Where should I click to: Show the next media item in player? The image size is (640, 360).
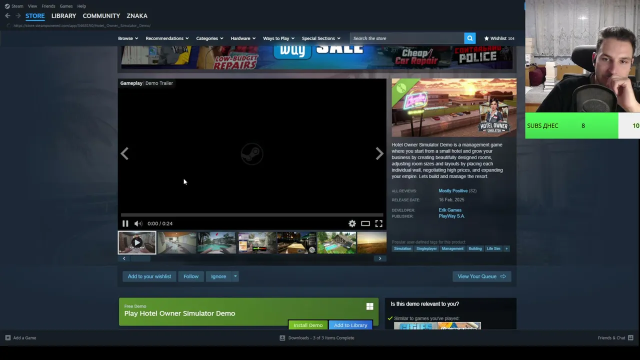[x=379, y=153]
